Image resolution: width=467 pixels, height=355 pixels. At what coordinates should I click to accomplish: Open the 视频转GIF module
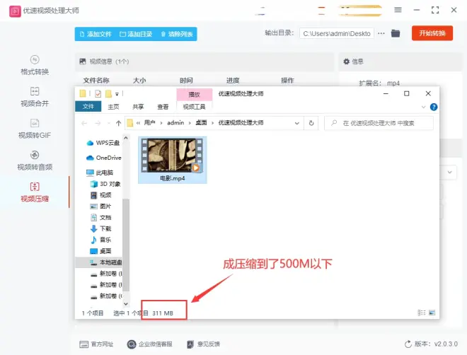[x=35, y=129]
